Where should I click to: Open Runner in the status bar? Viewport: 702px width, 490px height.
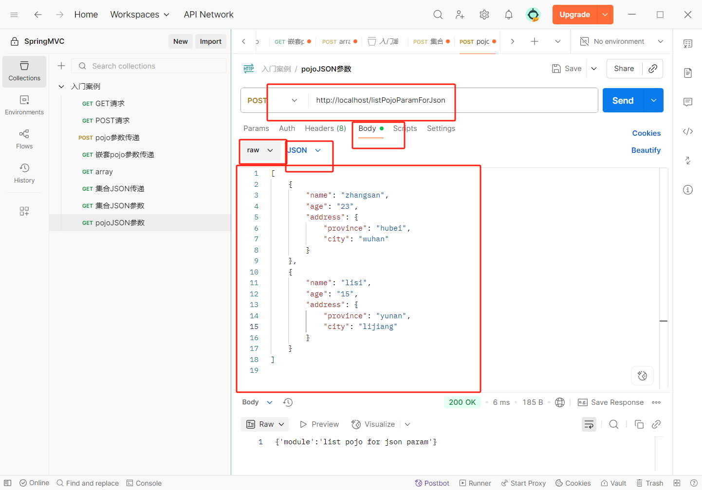click(475, 483)
